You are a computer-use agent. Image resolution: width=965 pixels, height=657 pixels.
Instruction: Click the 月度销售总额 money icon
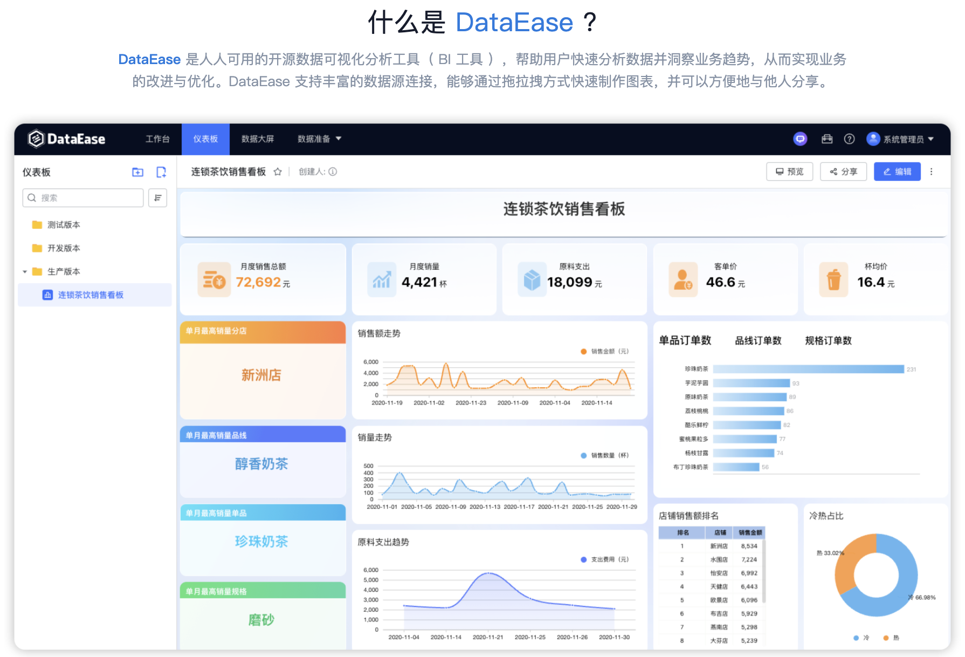point(214,279)
